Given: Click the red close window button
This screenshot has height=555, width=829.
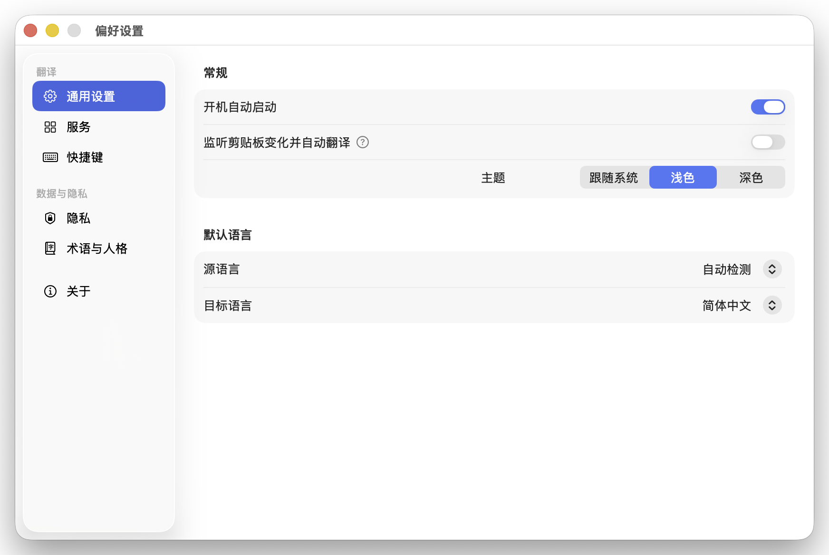Looking at the screenshot, I should tap(30, 30).
